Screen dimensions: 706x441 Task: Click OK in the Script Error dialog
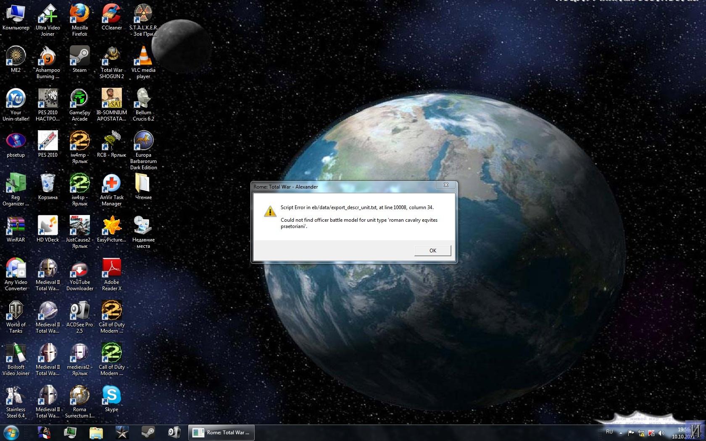[x=432, y=250]
